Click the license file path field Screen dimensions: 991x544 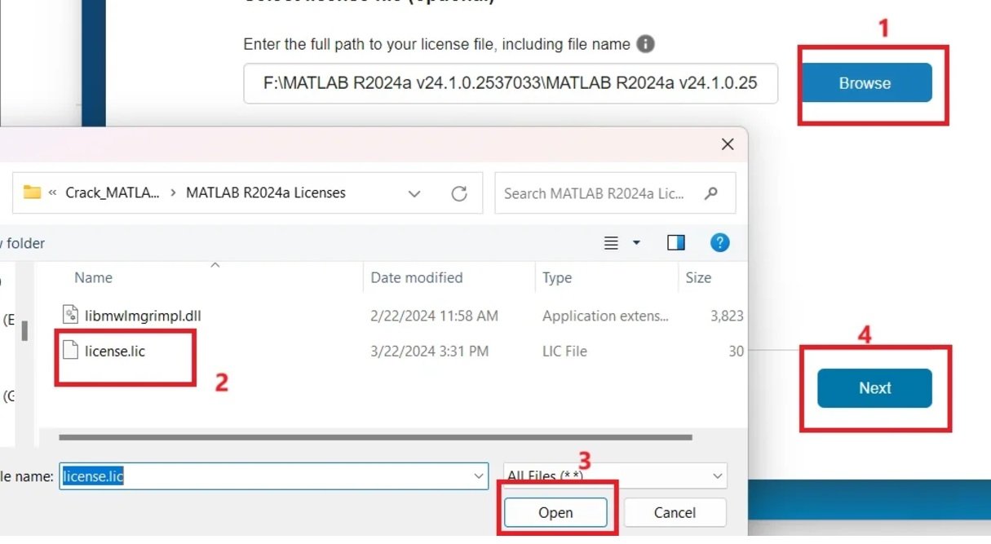(x=511, y=83)
